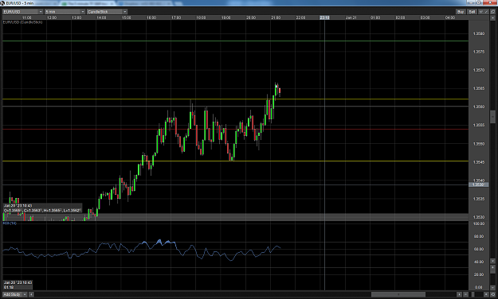The width and height of the screenshot is (498, 299).
Task: Open the EUR/USD symbol dropdown
Action: [23, 12]
